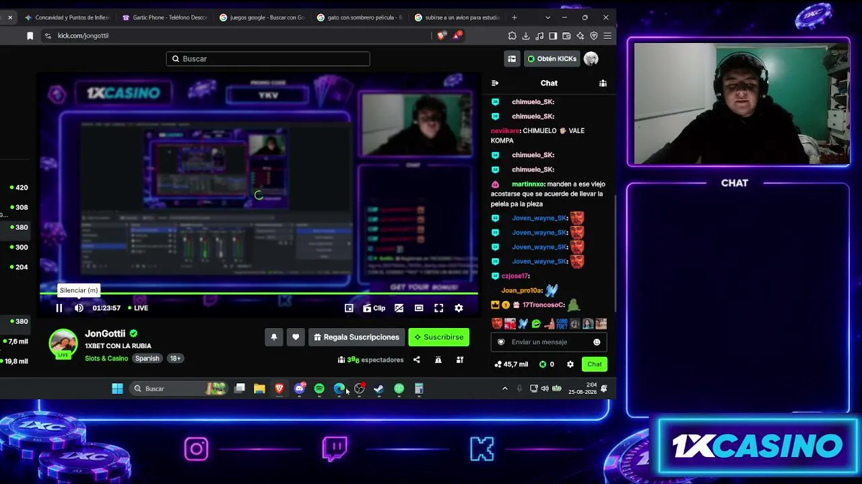This screenshot has height=484, width=862.
Task: Open Brave VPN shield icon
Action: click(593, 36)
